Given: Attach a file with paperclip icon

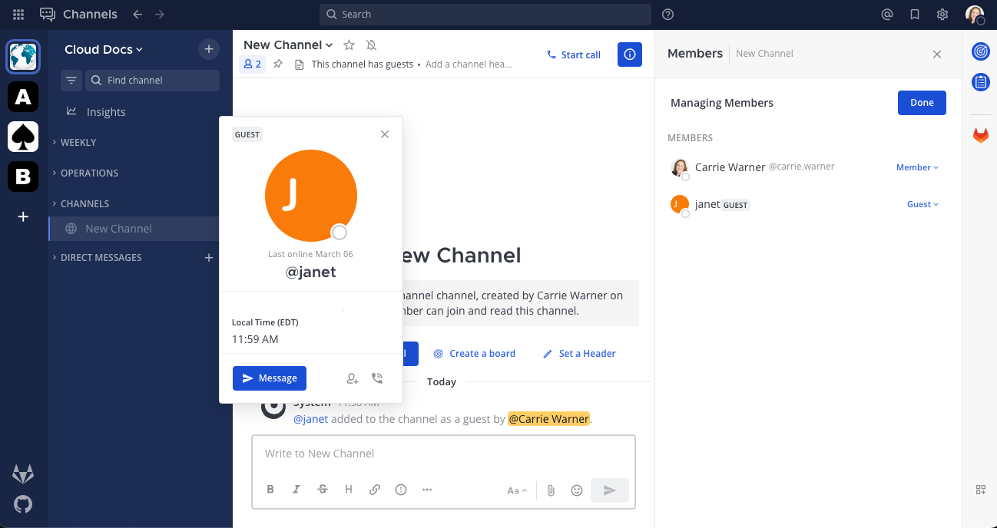Looking at the screenshot, I should 551,490.
